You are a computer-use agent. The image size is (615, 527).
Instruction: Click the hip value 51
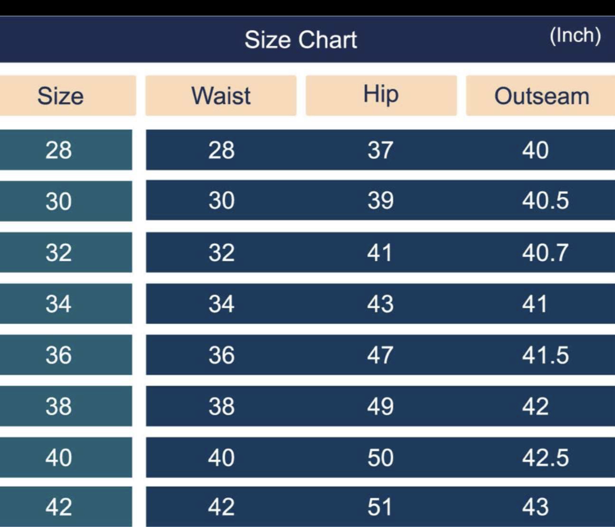point(380,508)
